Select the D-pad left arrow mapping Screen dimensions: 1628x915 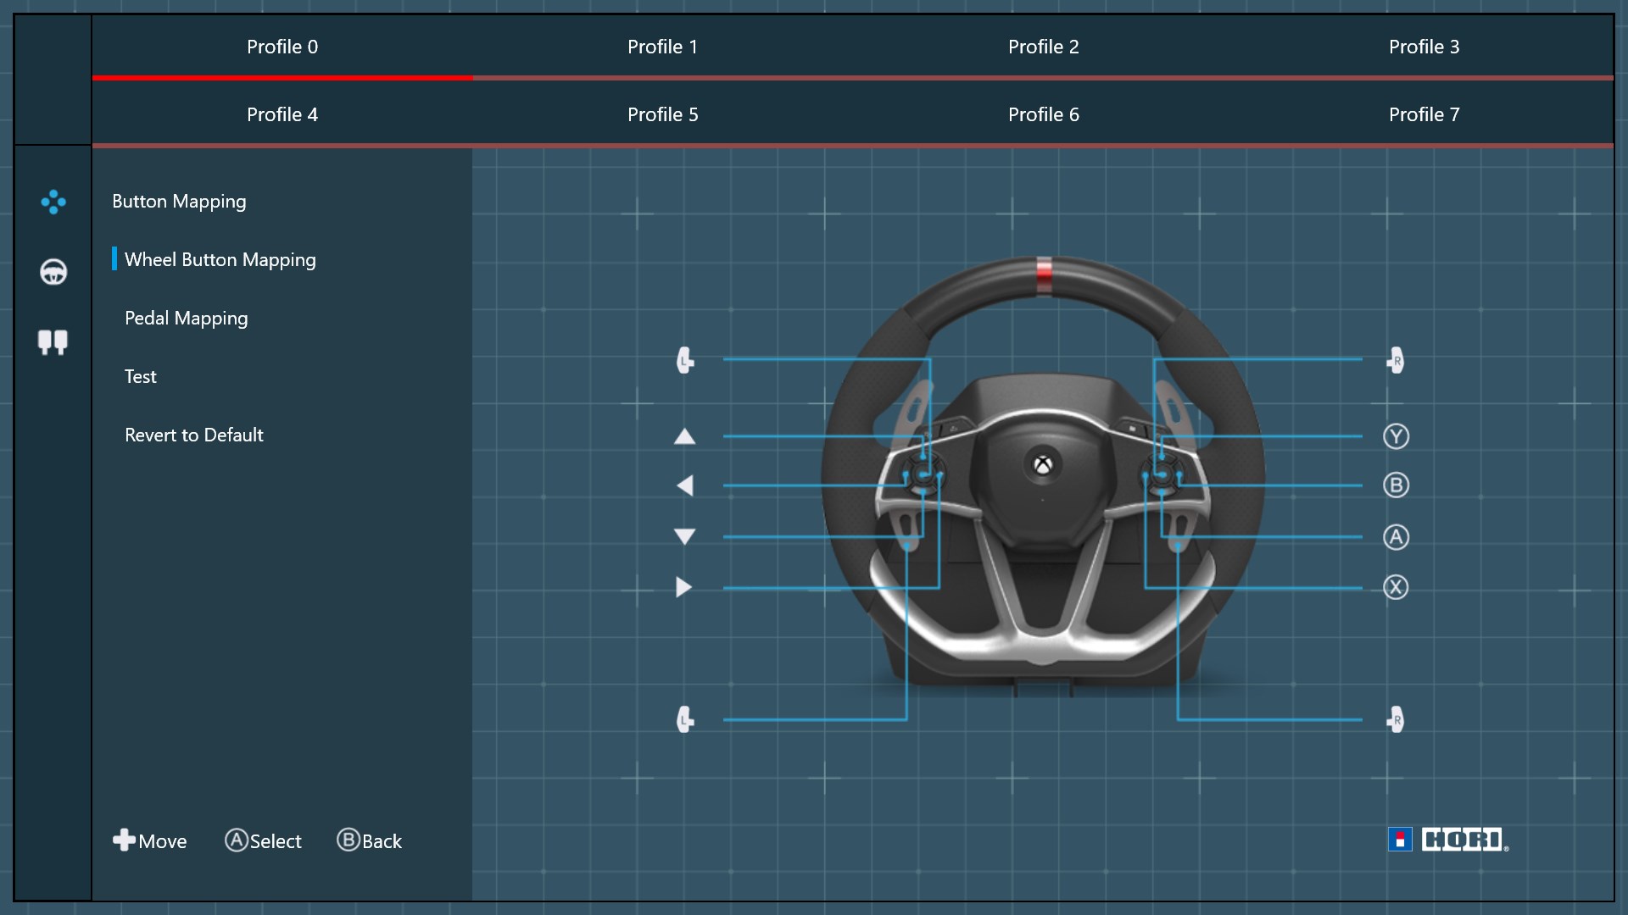(684, 485)
